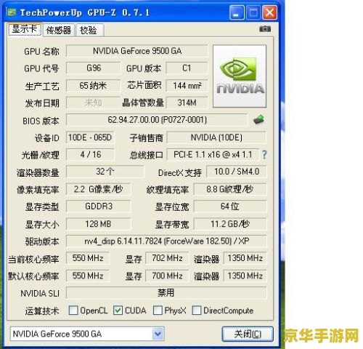The height and width of the screenshot is (349, 363).
Task: Click the 128 MB memory size value
Action: [x=98, y=224]
